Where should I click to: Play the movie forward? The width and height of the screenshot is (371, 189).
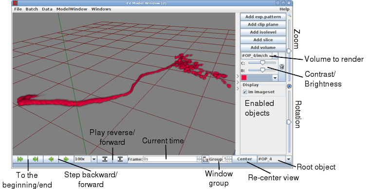[120, 159]
